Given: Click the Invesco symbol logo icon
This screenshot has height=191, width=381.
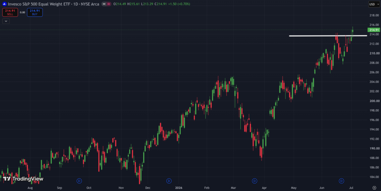Looking at the screenshot, I should tap(4, 4).
